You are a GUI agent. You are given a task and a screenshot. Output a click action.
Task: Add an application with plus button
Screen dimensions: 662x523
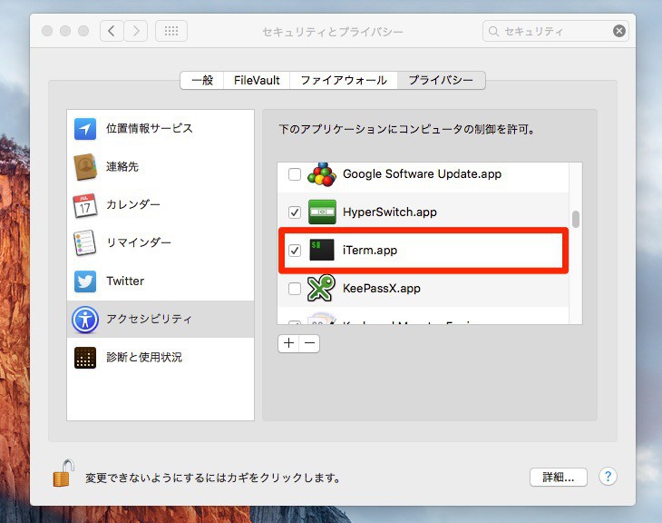288,343
